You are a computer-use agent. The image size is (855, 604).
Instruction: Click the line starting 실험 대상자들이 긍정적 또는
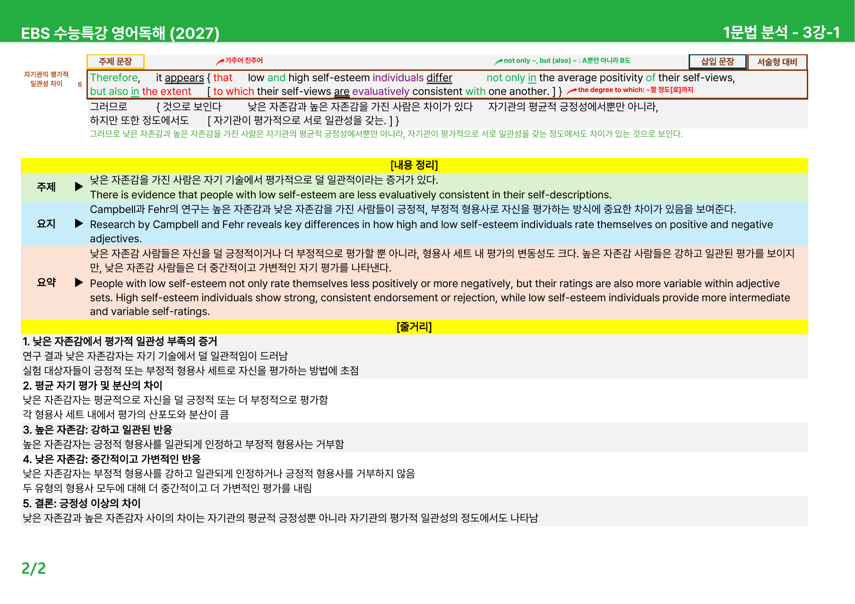pos(191,371)
